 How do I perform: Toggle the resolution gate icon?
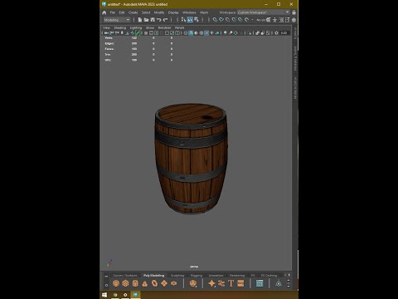(157, 33)
